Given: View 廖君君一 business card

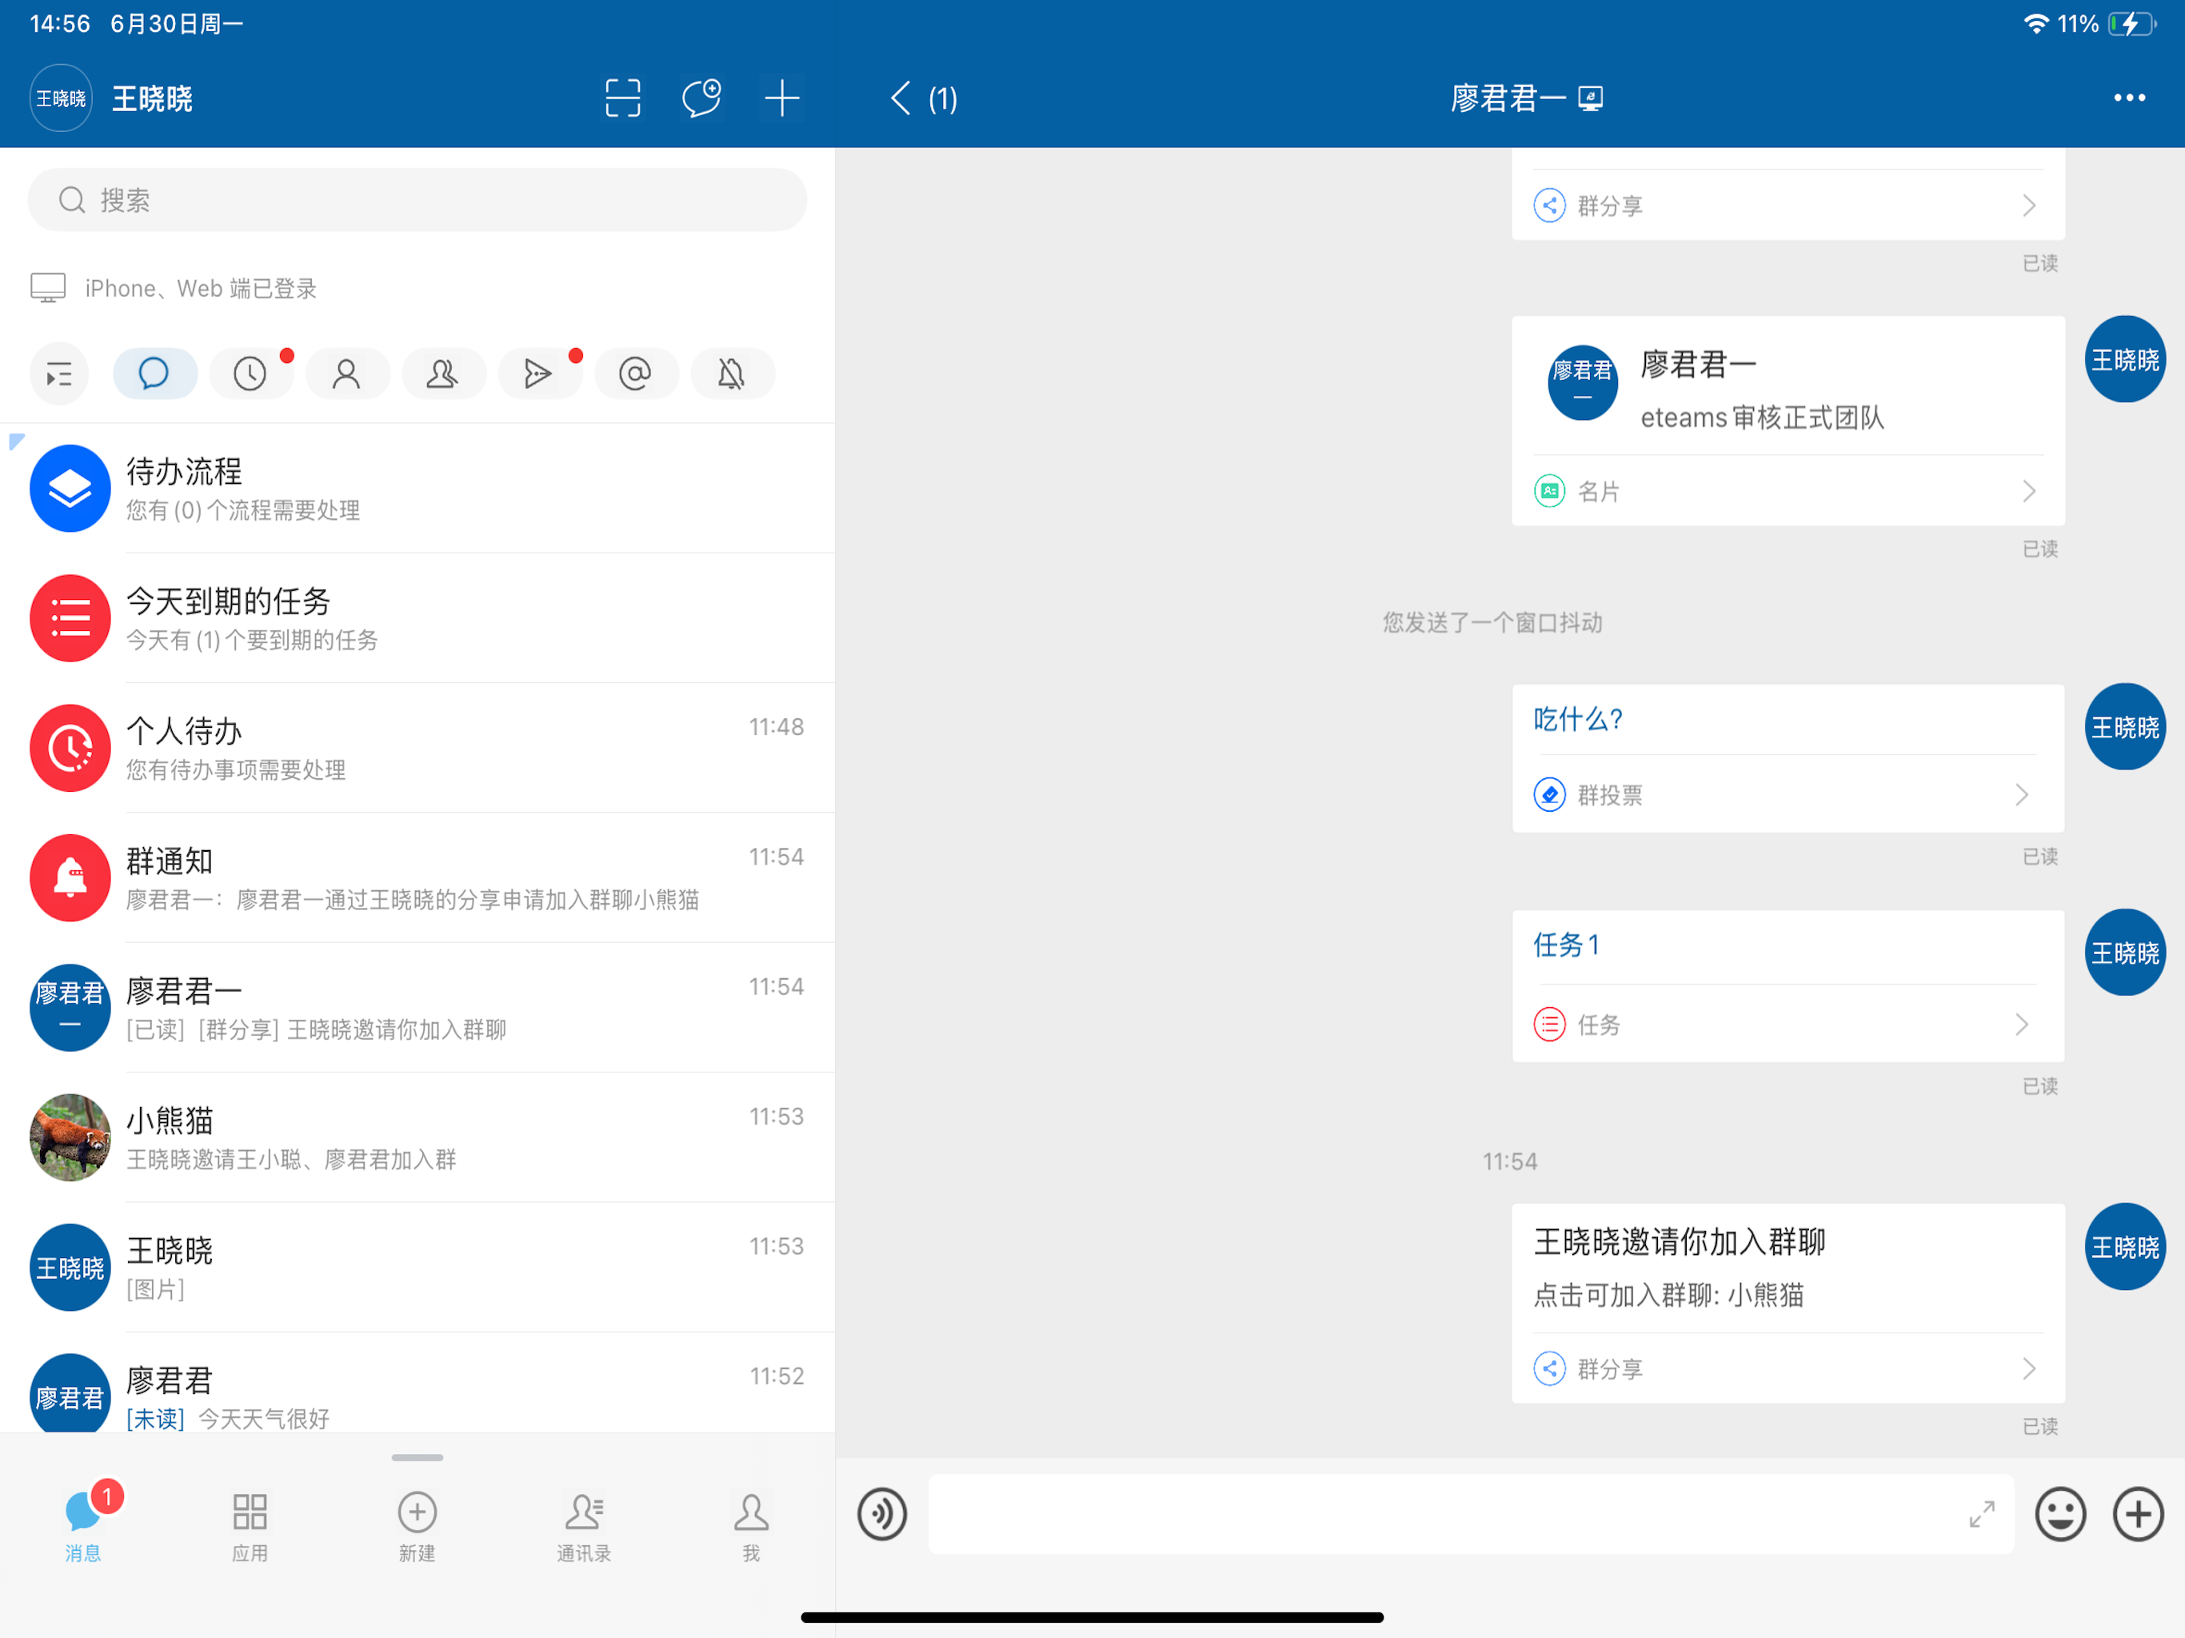Looking at the screenshot, I should tap(1788, 421).
